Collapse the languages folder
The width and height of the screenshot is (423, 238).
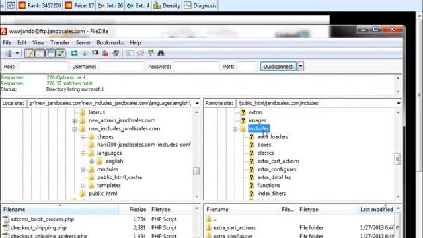[x=83, y=153]
